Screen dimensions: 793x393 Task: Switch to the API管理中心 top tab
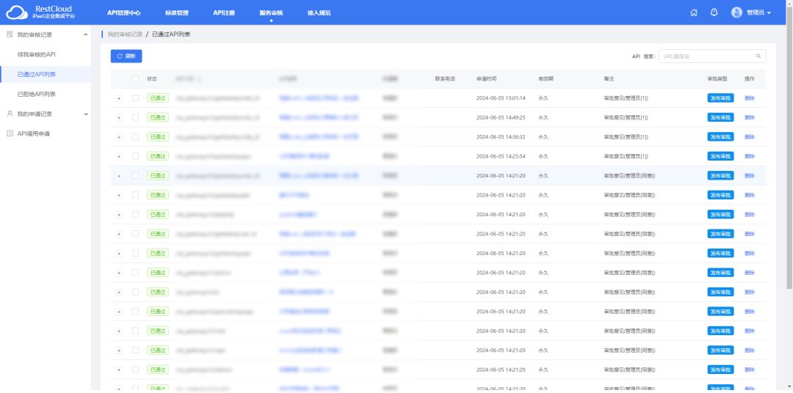123,12
